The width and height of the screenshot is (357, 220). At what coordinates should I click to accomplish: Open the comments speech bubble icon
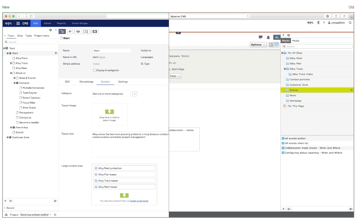click(x=260, y=37)
